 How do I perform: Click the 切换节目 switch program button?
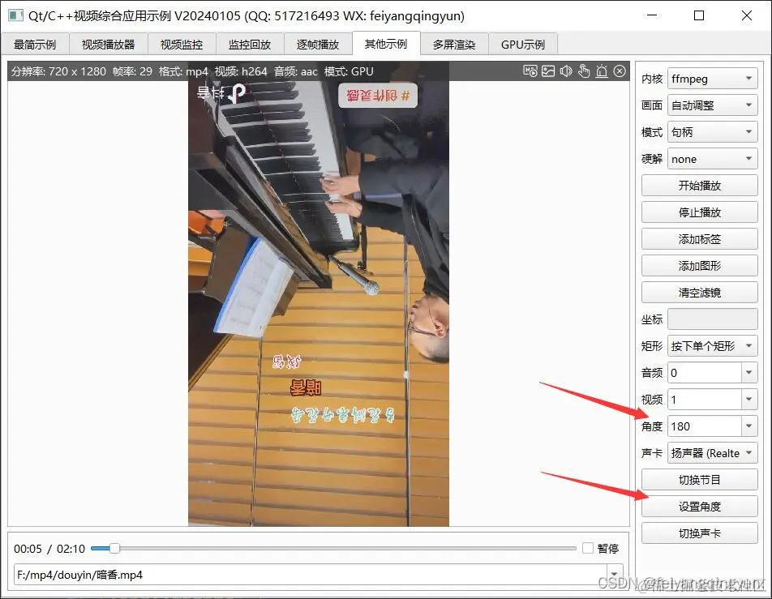pyautogui.click(x=699, y=479)
